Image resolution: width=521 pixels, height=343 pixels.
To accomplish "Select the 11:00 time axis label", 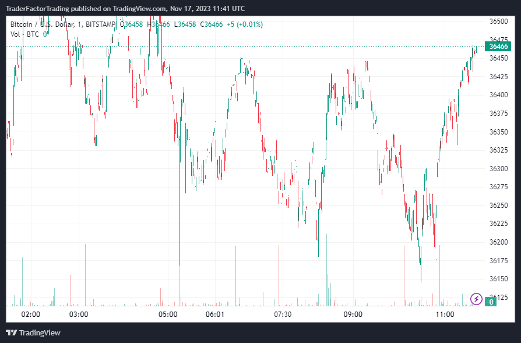I will [445, 314].
